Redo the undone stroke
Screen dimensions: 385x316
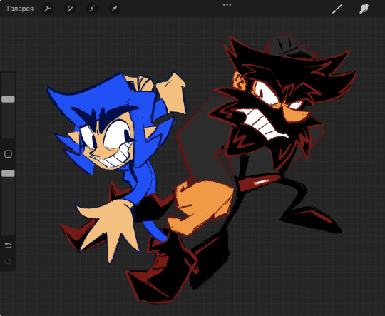(8, 261)
